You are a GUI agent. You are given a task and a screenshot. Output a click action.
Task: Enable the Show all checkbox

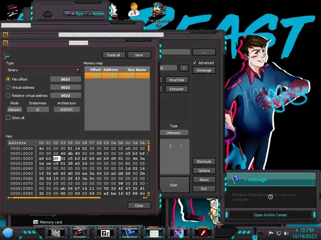tap(8, 117)
